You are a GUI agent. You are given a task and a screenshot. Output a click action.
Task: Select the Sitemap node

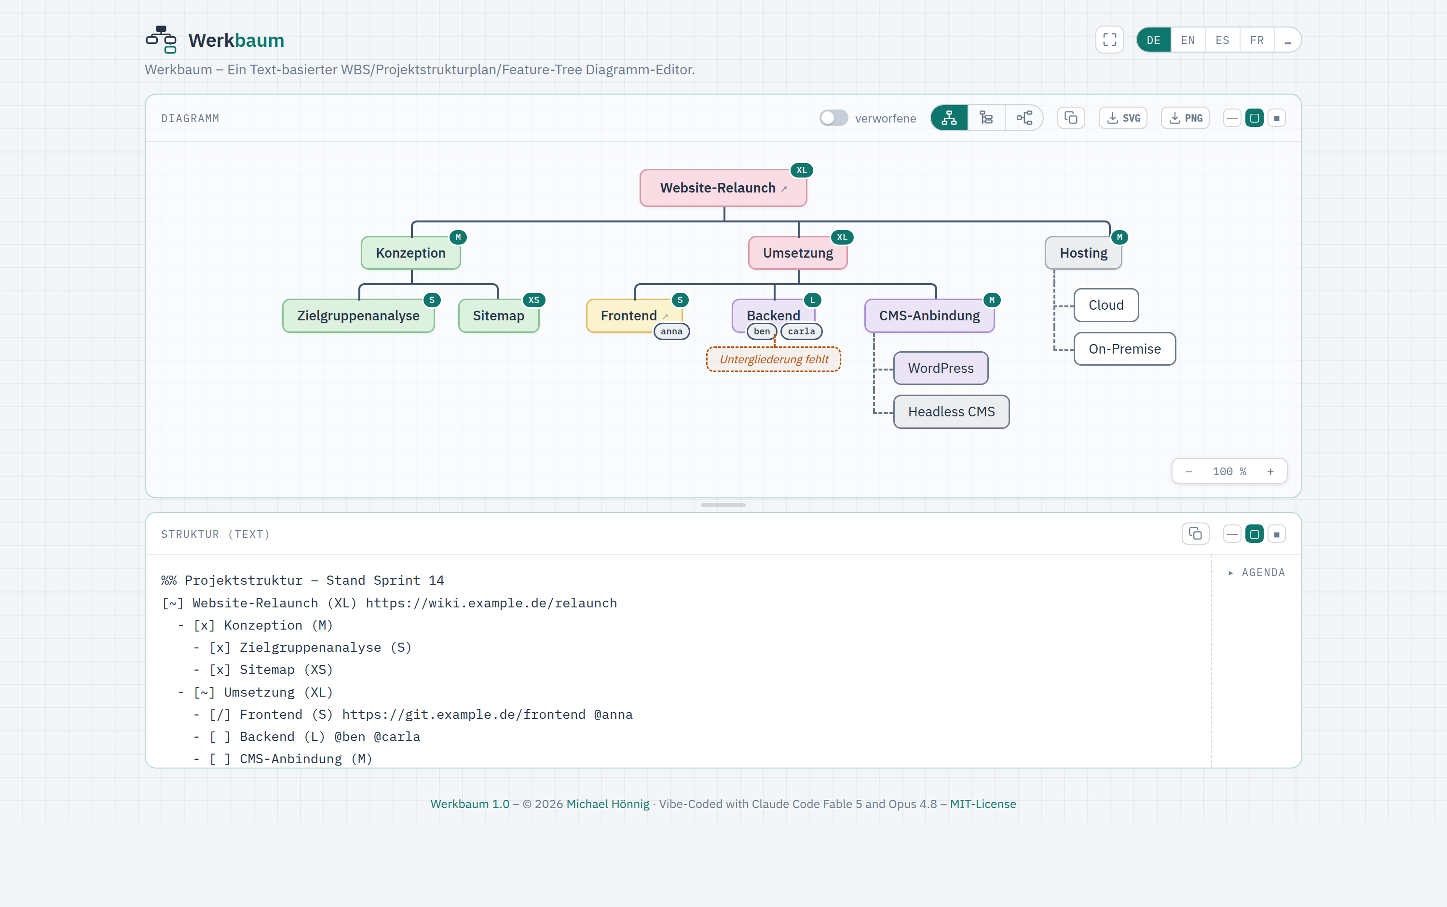[498, 316]
